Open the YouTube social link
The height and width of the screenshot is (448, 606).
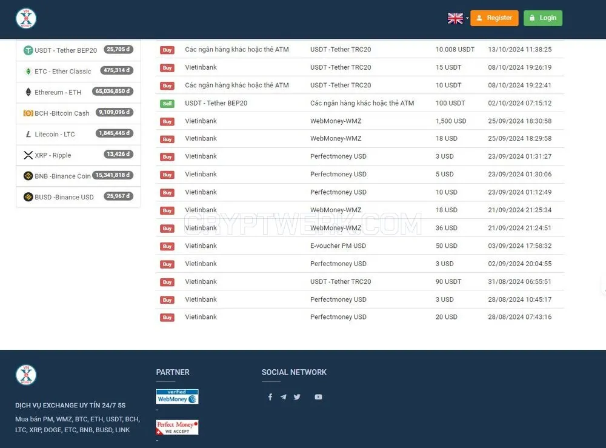[318, 397]
